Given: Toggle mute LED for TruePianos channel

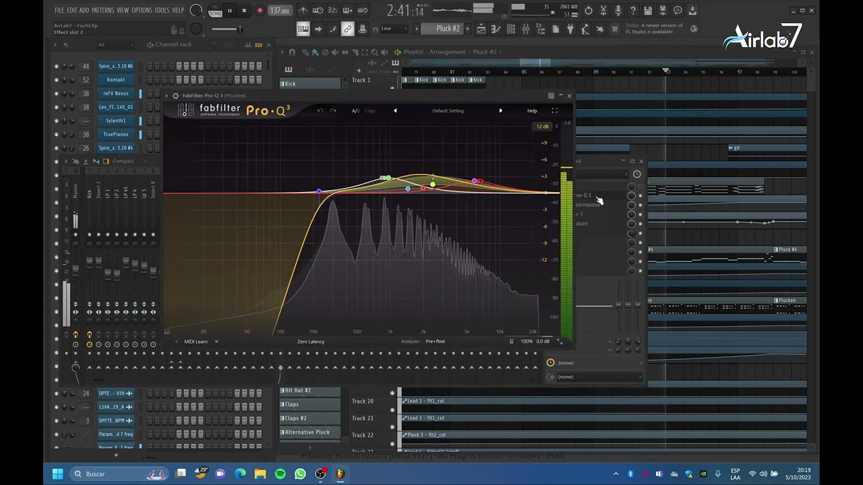Looking at the screenshot, I should (57, 134).
